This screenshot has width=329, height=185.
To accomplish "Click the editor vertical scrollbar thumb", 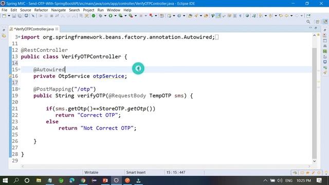I will (x=314, y=103).
